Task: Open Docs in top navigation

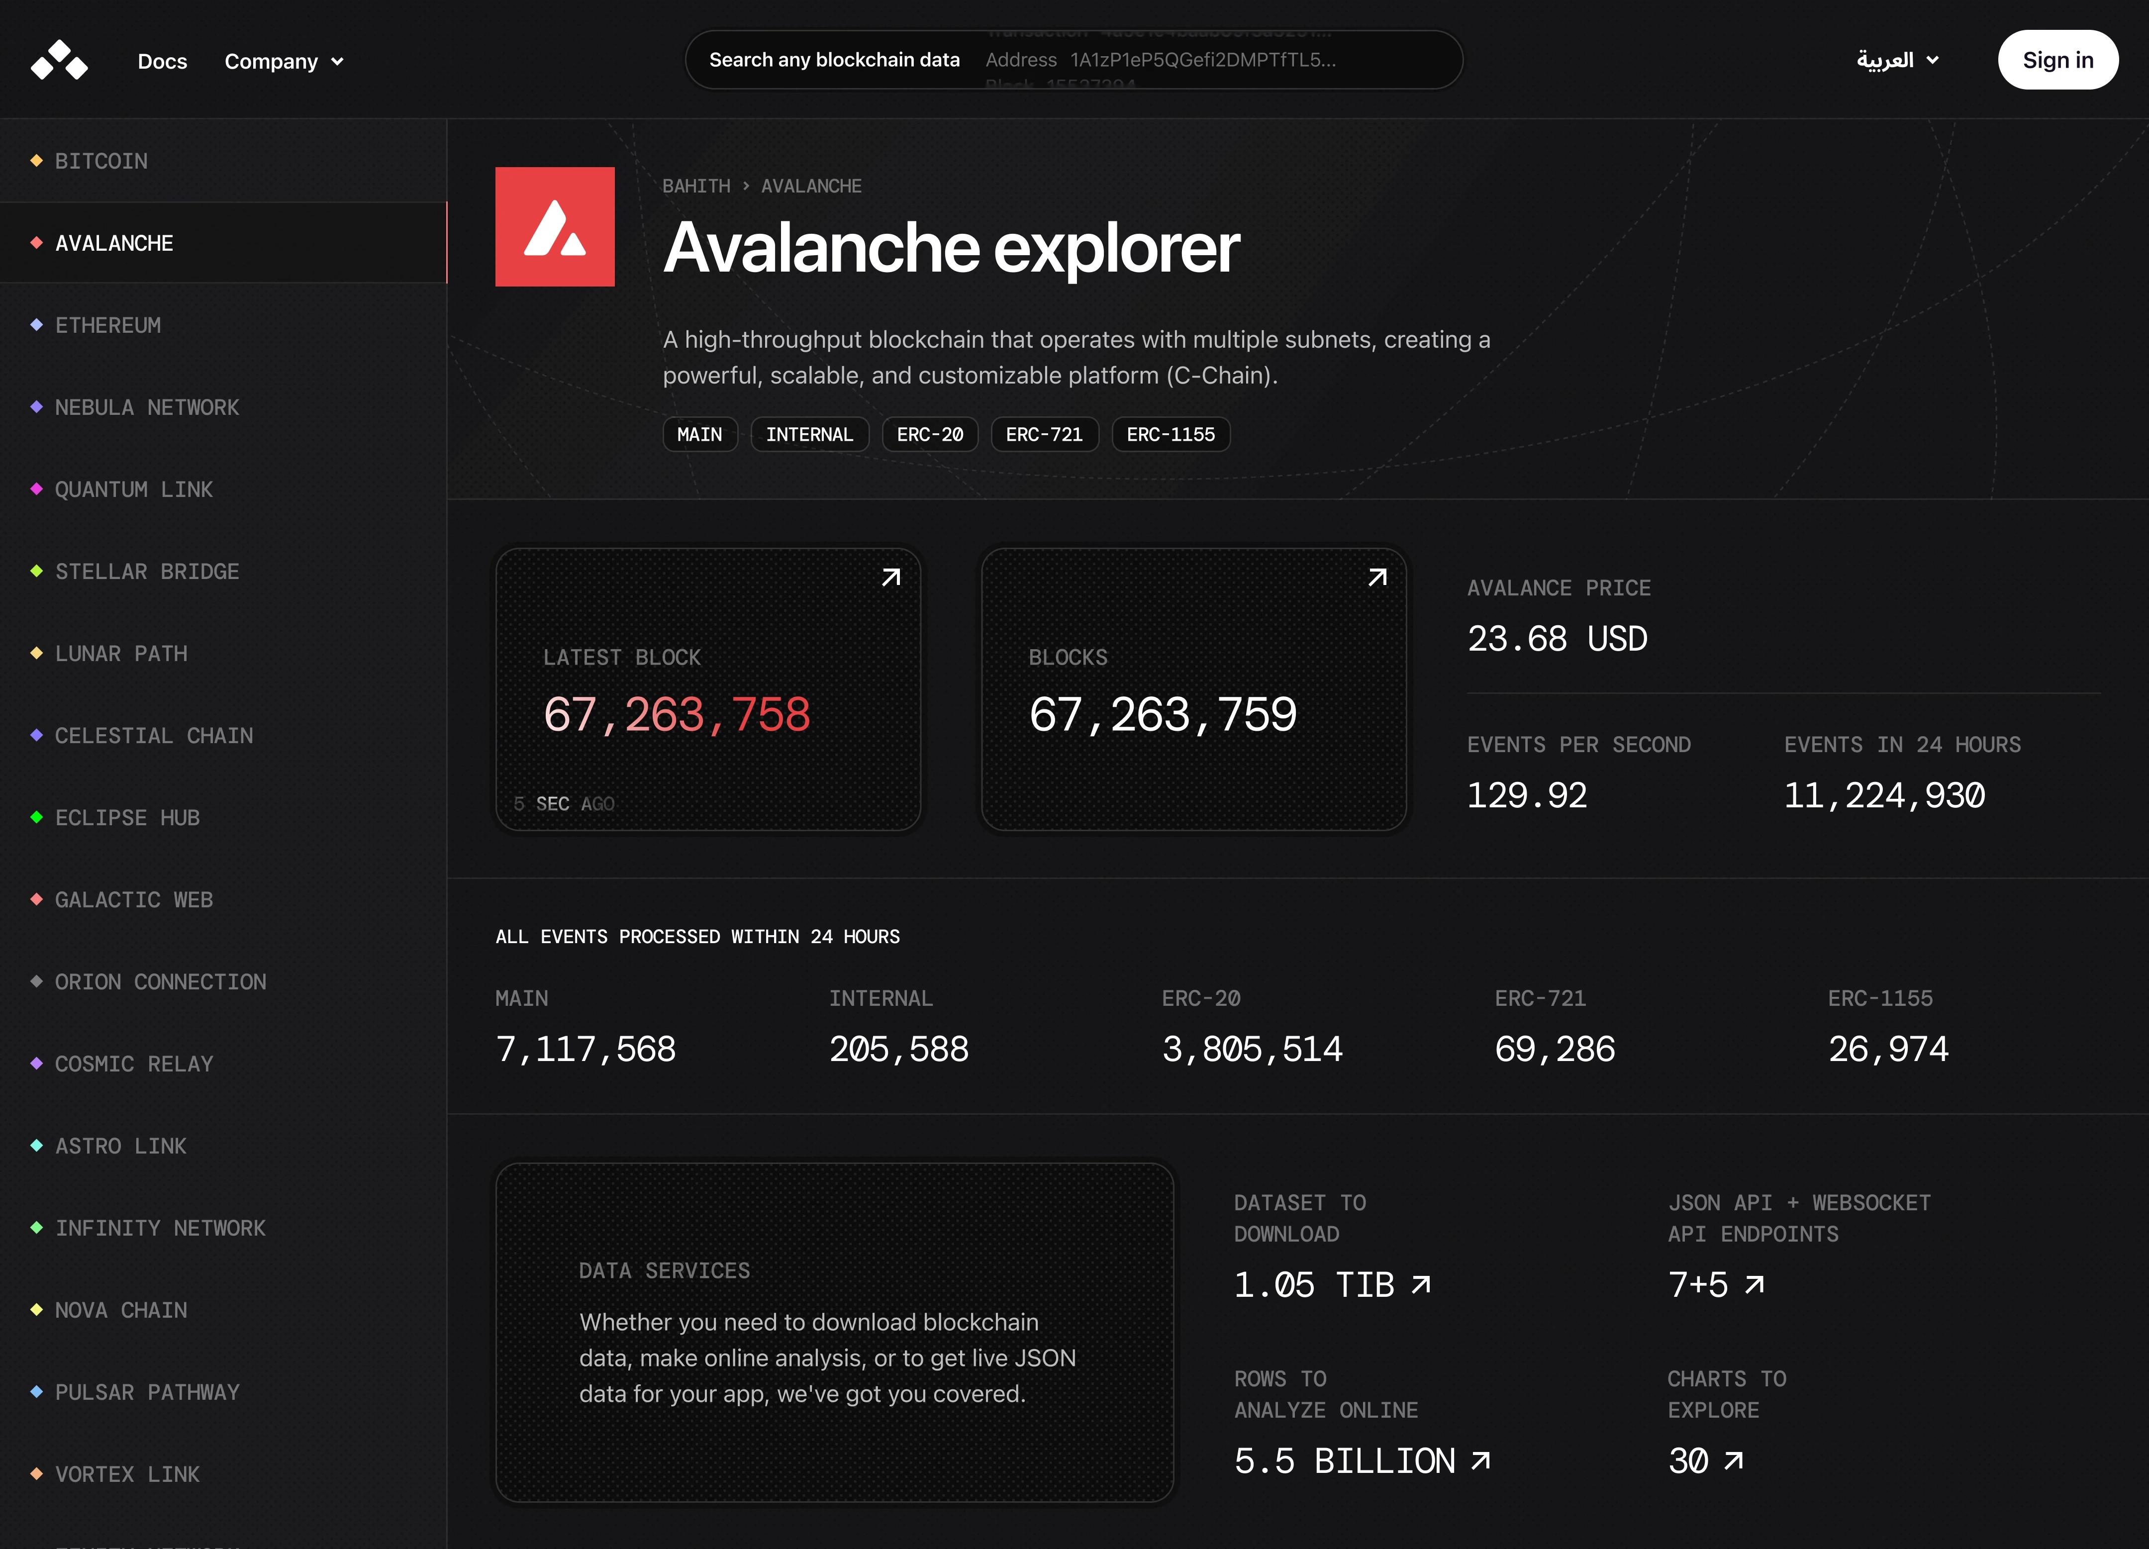Action: tap(162, 62)
